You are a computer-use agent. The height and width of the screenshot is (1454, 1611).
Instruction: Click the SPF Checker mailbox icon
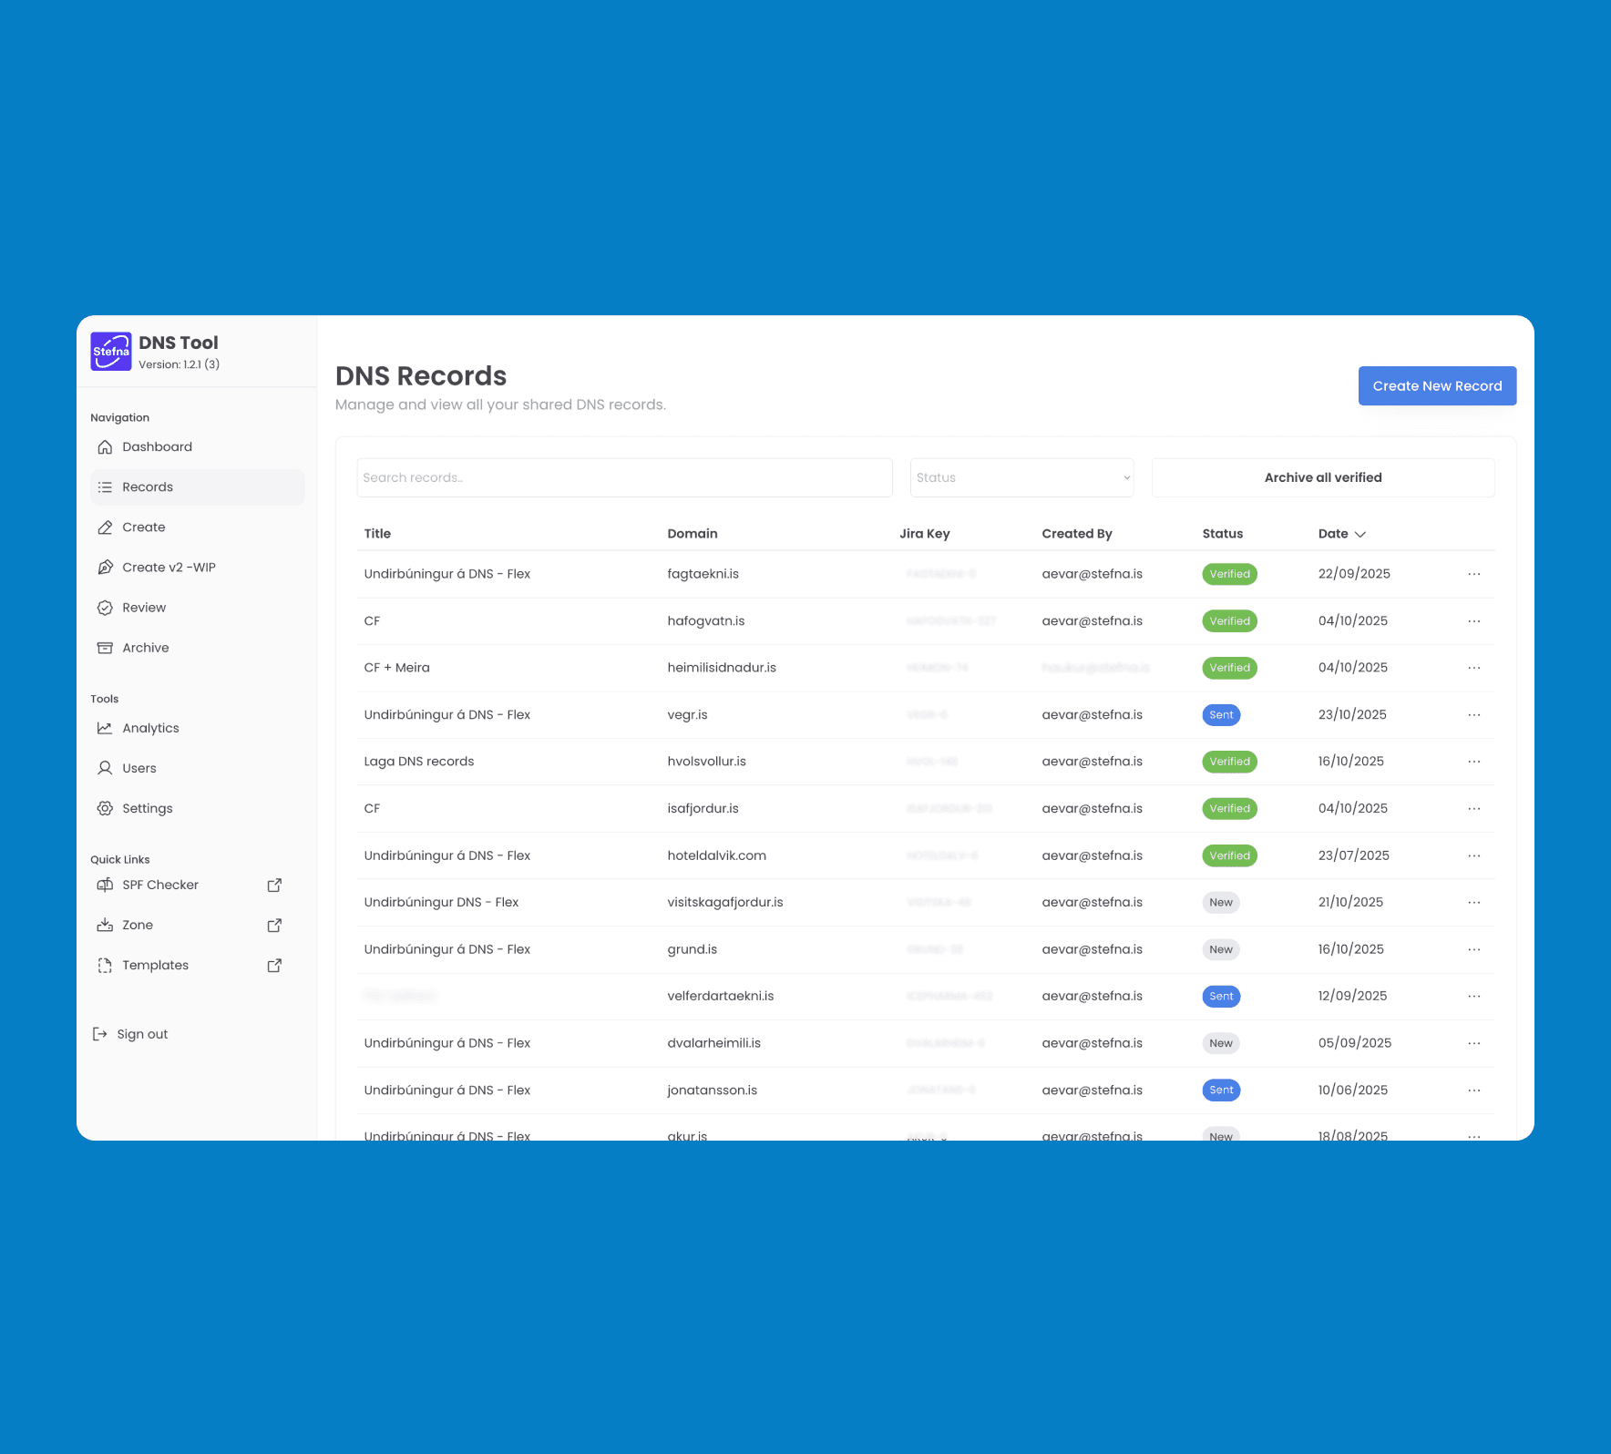pos(105,885)
